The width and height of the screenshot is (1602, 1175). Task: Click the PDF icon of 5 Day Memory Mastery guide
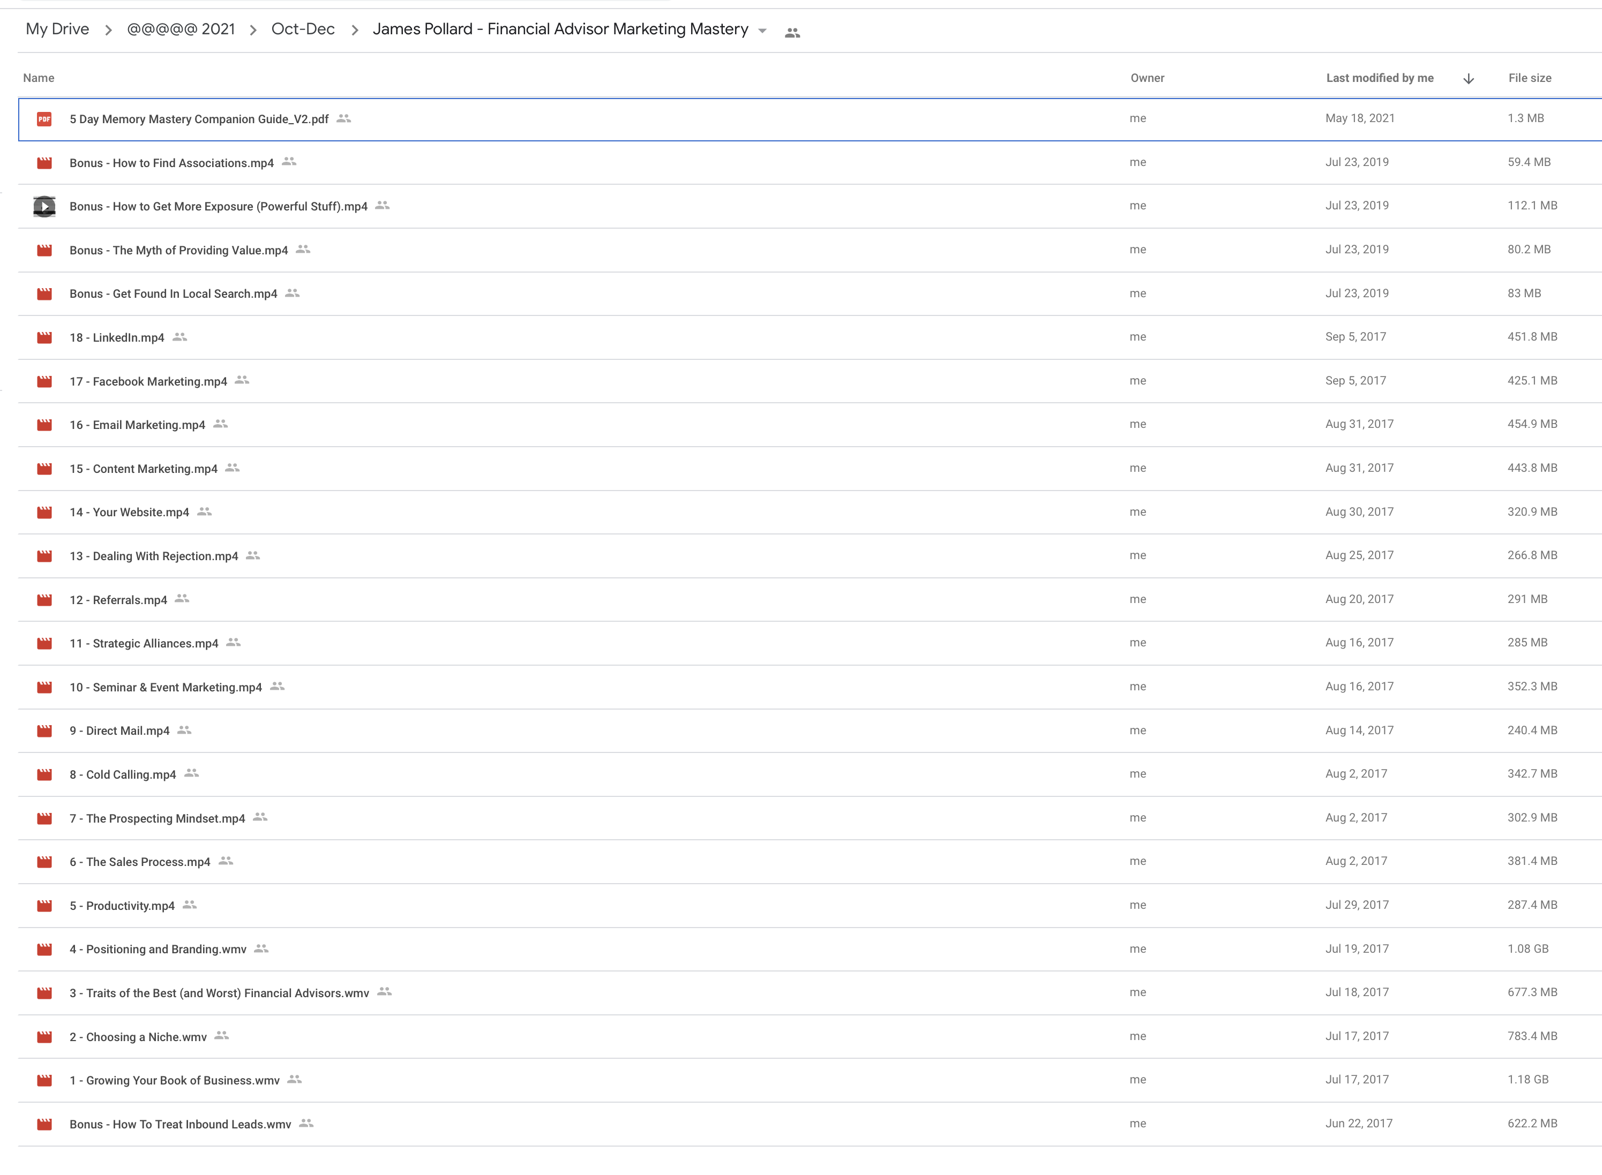point(44,119)
